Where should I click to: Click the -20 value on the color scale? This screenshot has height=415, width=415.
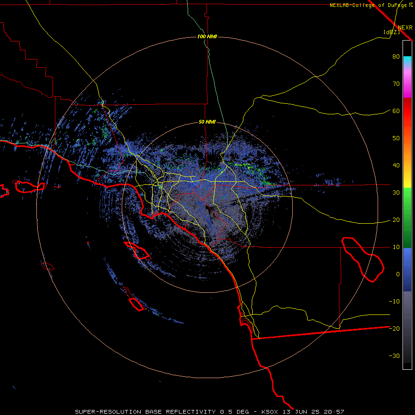(x=394, y=329)
